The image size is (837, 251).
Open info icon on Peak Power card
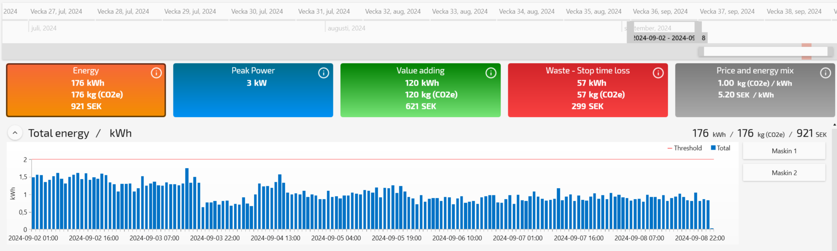[x=323, y=73]
